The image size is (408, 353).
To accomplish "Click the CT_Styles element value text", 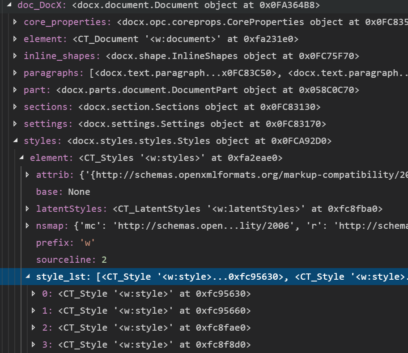I will 181,158.
